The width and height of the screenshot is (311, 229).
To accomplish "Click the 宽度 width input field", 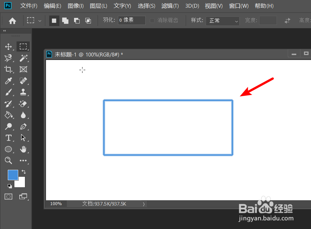I will pos(268,20).
